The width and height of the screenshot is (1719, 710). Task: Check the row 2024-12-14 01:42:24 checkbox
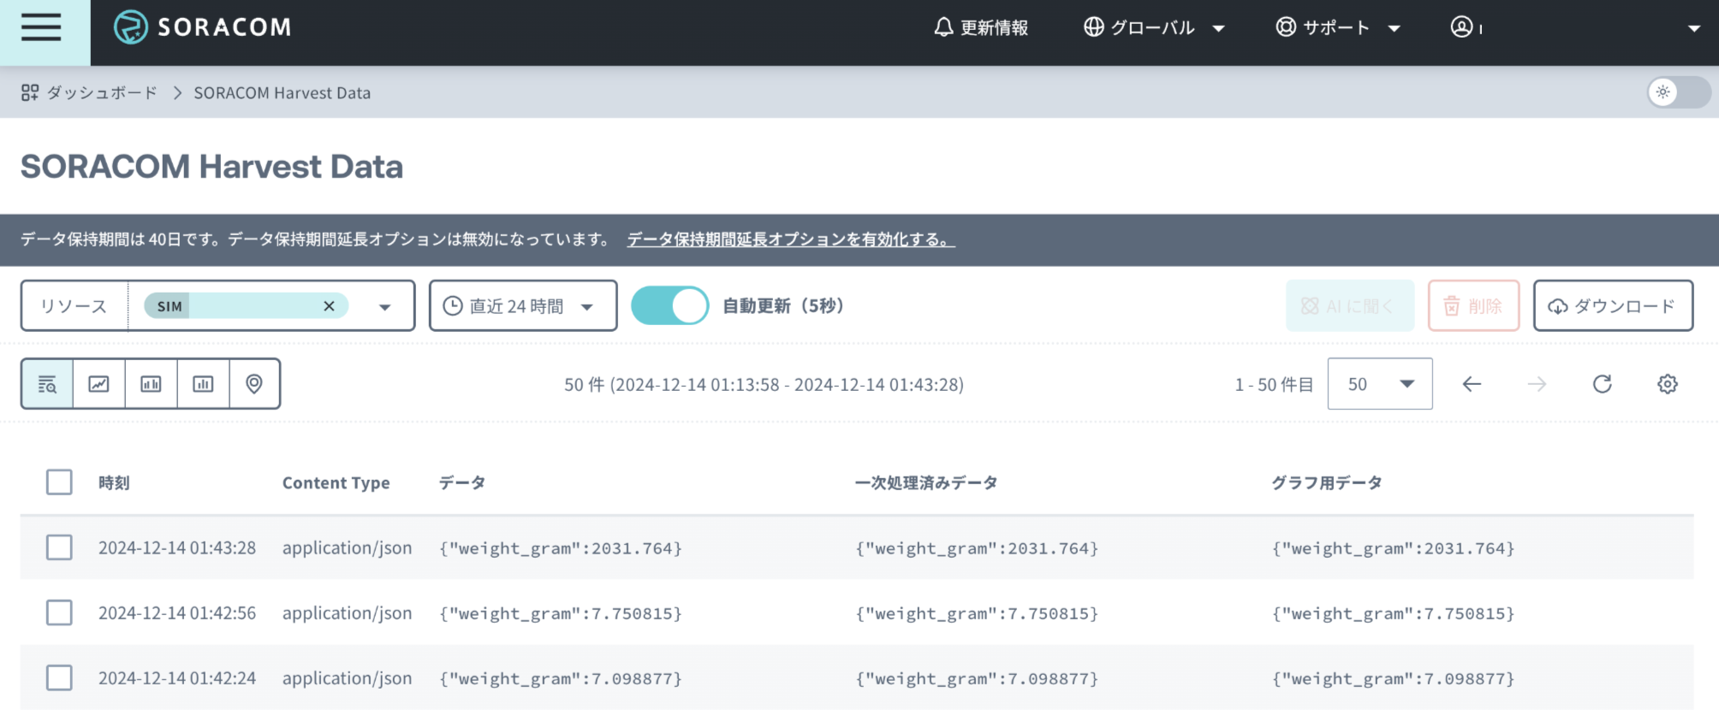click(59, 677)
